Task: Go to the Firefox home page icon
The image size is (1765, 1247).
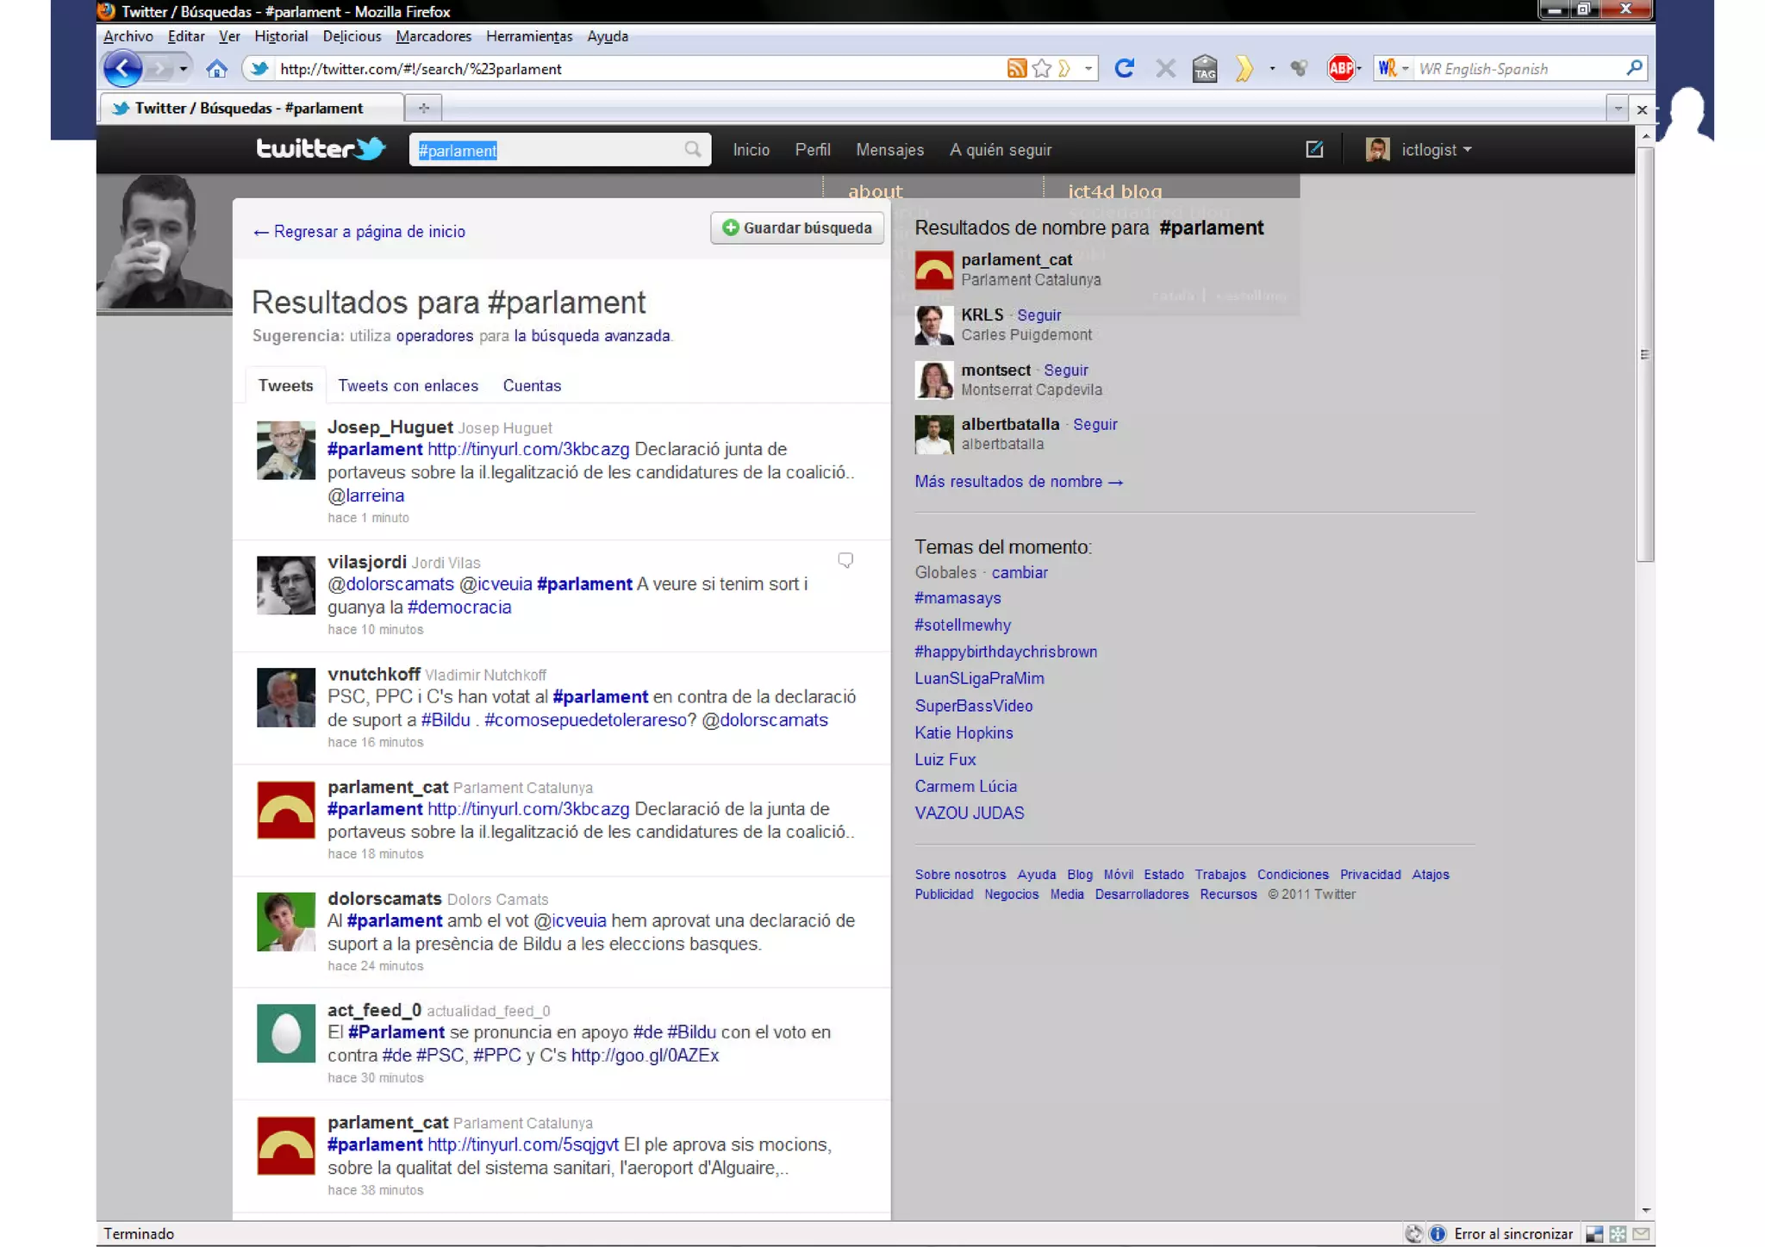Action: tap(216, 69)
